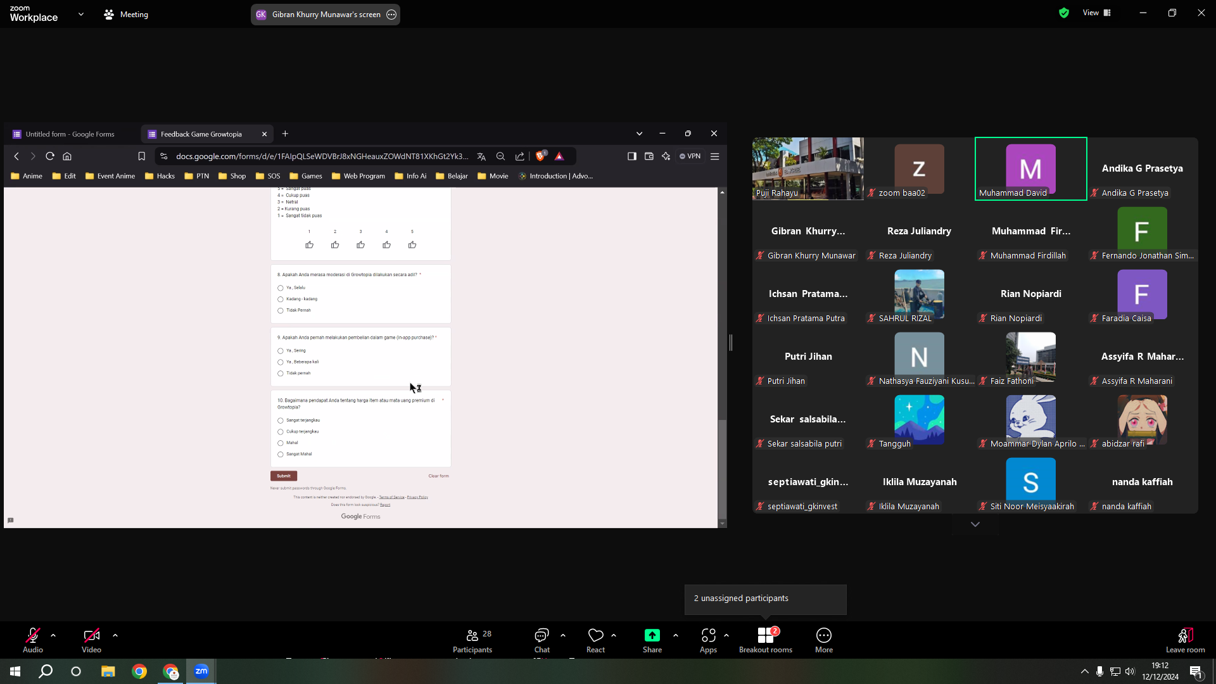
Task: Expand the Zoom Workplace dropdown arrow
Action: click(x=81, y=14)
